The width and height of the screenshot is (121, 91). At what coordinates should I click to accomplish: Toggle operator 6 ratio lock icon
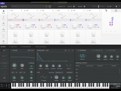[x=98, y=27]
